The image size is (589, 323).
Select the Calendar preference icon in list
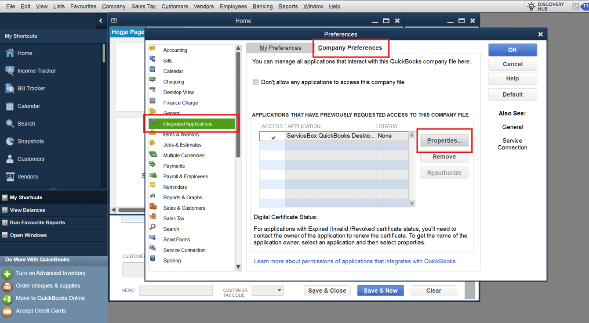(x=153, y=69)
